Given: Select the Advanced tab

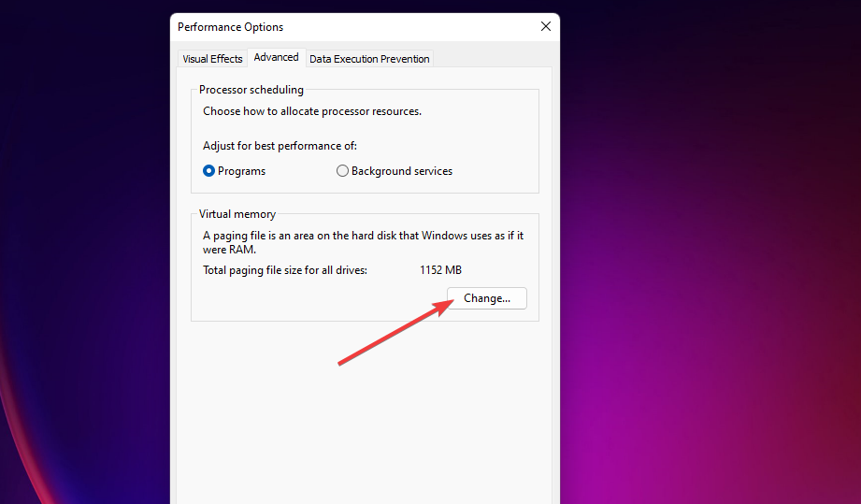Looking at the screenshot, I should (x=276, y=57).
